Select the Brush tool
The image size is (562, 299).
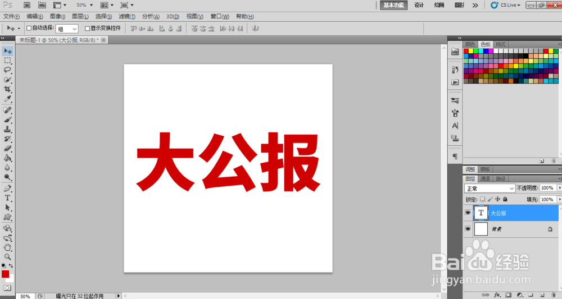(x=7, y=120)
